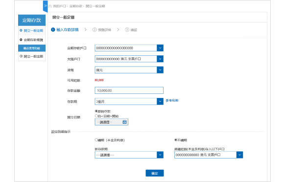This screenshot has width=285, height=182.
Task: Click the 輸入存款詳情 step label
Action: [x=68, y=30]
